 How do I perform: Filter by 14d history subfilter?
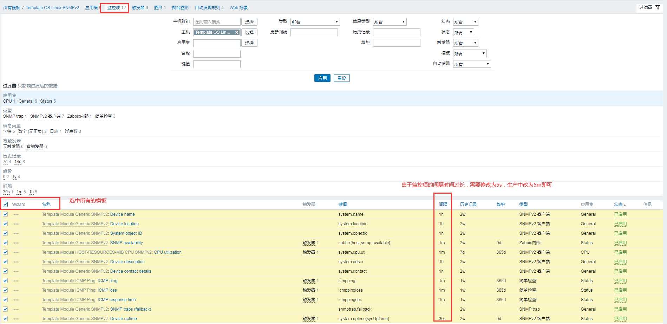(18, 162)
